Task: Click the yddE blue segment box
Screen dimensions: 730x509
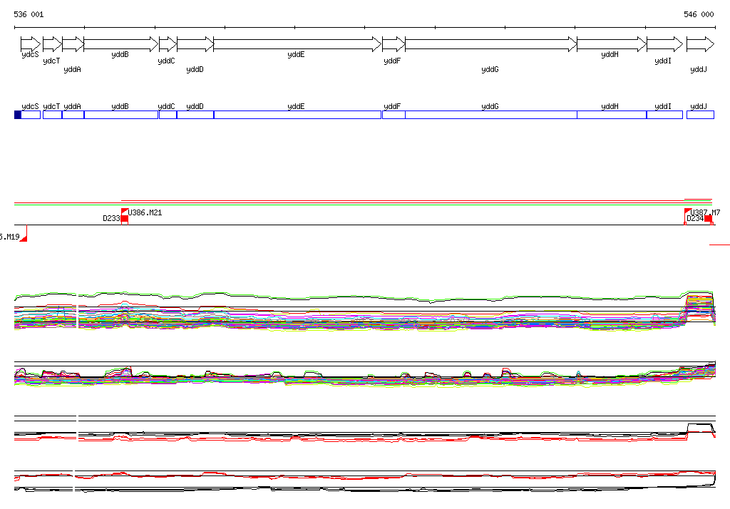Action: [297, 115]
